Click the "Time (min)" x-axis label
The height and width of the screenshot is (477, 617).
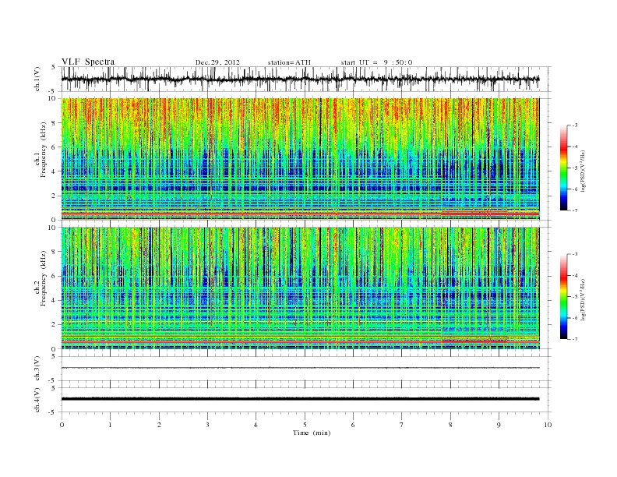[312, 433]
